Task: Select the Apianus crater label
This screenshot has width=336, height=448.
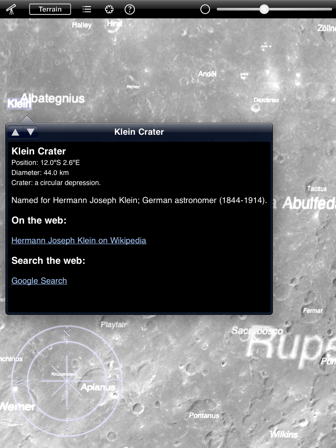Action: 98,387
